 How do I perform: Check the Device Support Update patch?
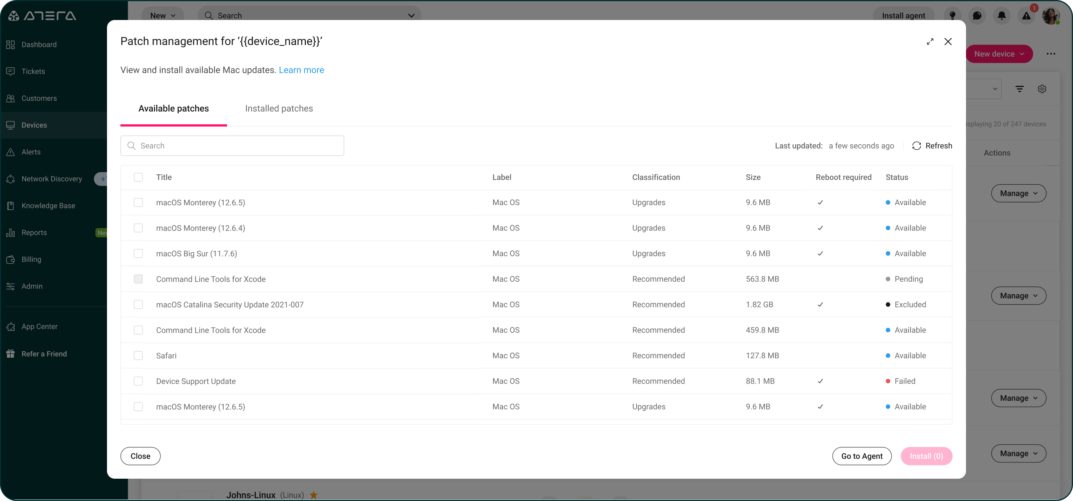point(138,381)
